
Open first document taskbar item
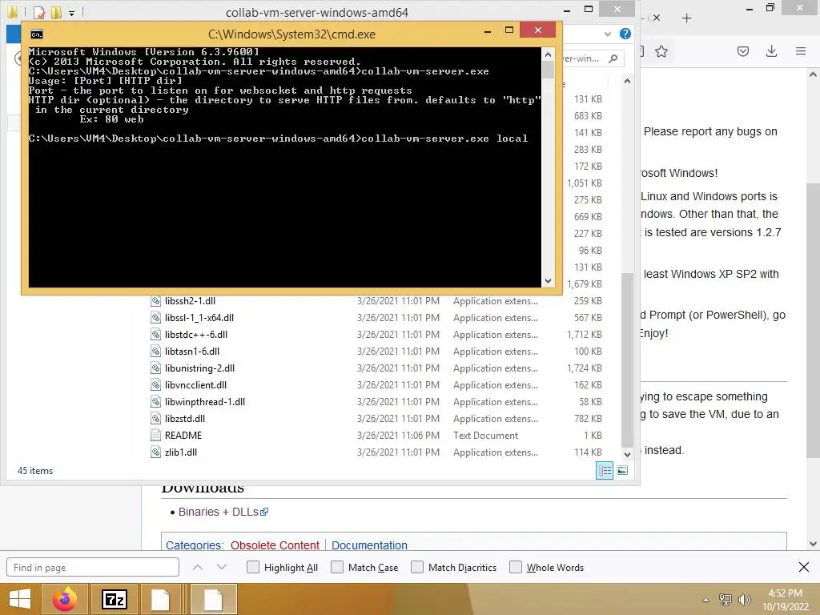click(x=160, y=599)
